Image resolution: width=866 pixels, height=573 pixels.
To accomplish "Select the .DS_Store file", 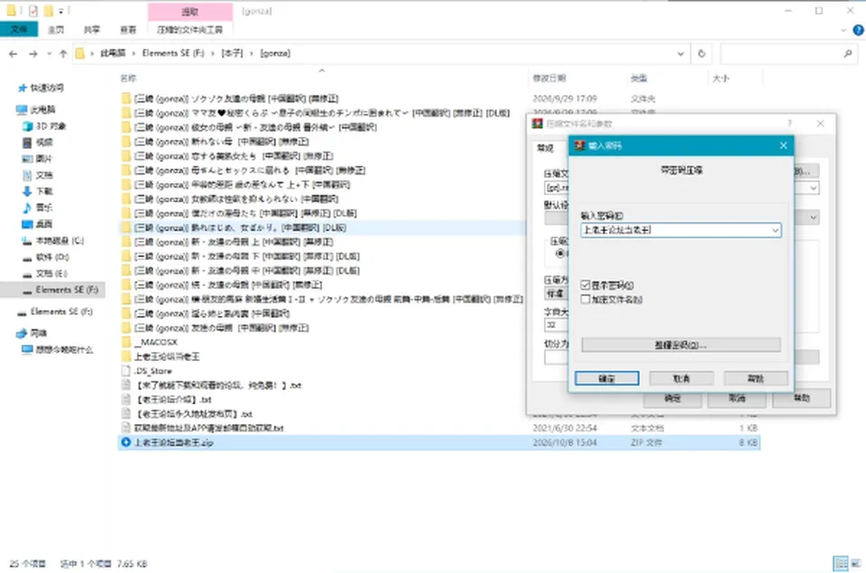I will [153, 371].
